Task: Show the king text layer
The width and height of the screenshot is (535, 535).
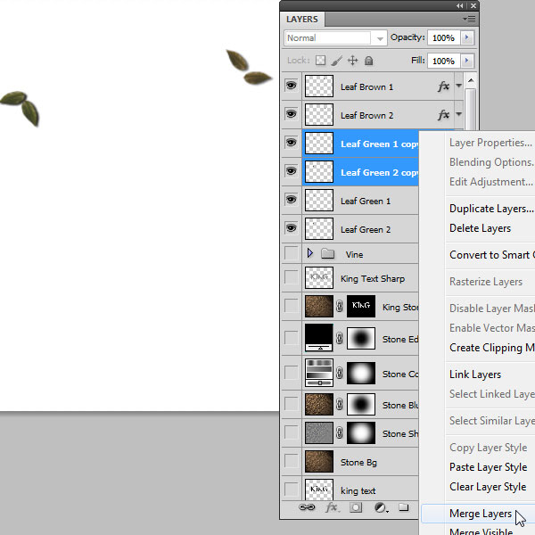Action: (291, 489)
